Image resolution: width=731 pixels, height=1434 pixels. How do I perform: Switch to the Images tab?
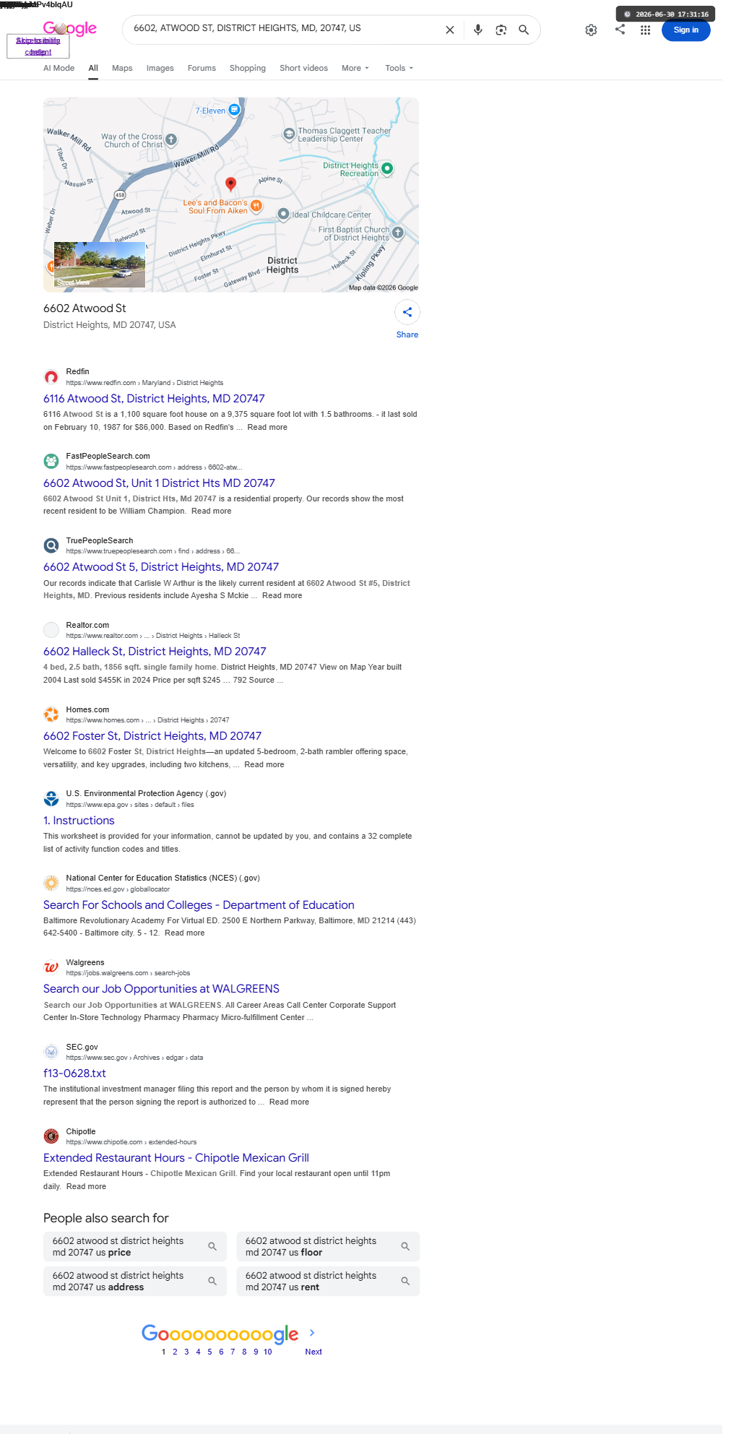[x=160, y=68]
